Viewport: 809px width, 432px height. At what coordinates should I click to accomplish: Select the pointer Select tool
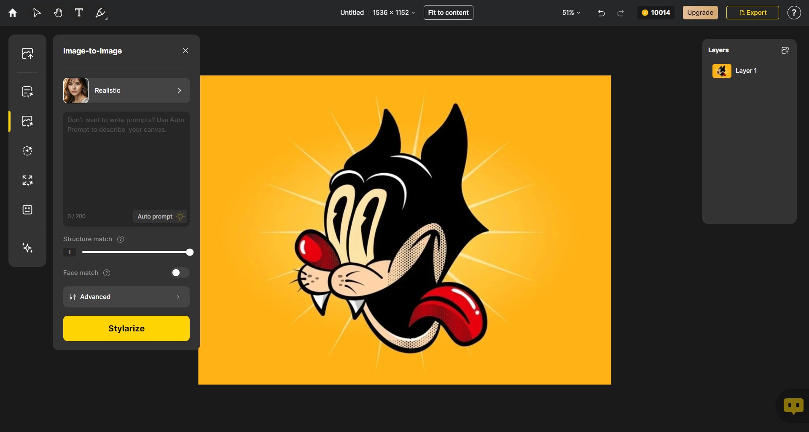37,13
